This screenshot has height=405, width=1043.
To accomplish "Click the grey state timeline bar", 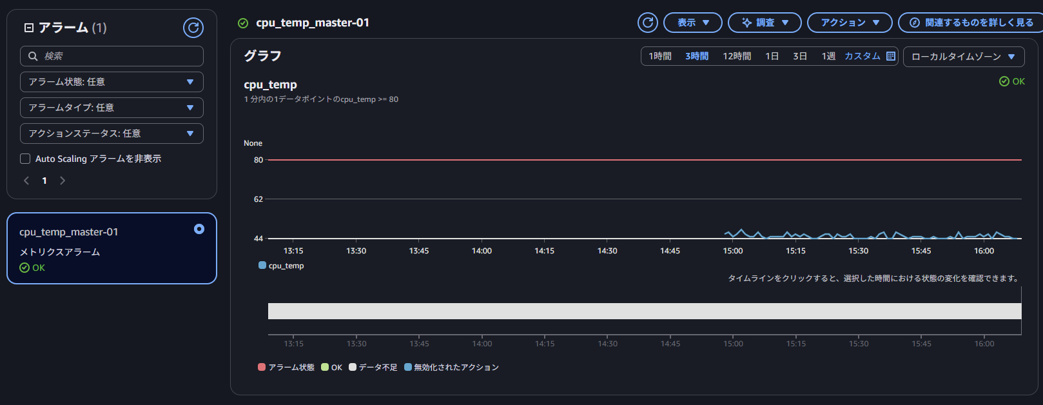I will pyautogui.click(x=645, y=311).
